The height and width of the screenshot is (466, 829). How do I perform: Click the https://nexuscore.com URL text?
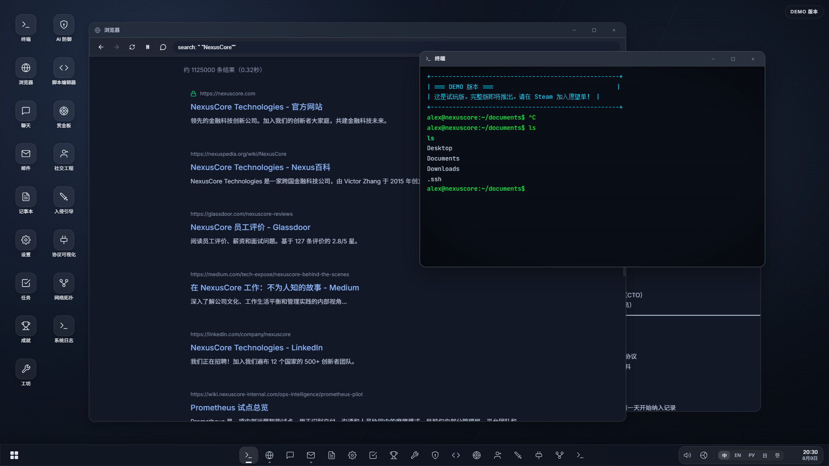(x=228, y=94)
